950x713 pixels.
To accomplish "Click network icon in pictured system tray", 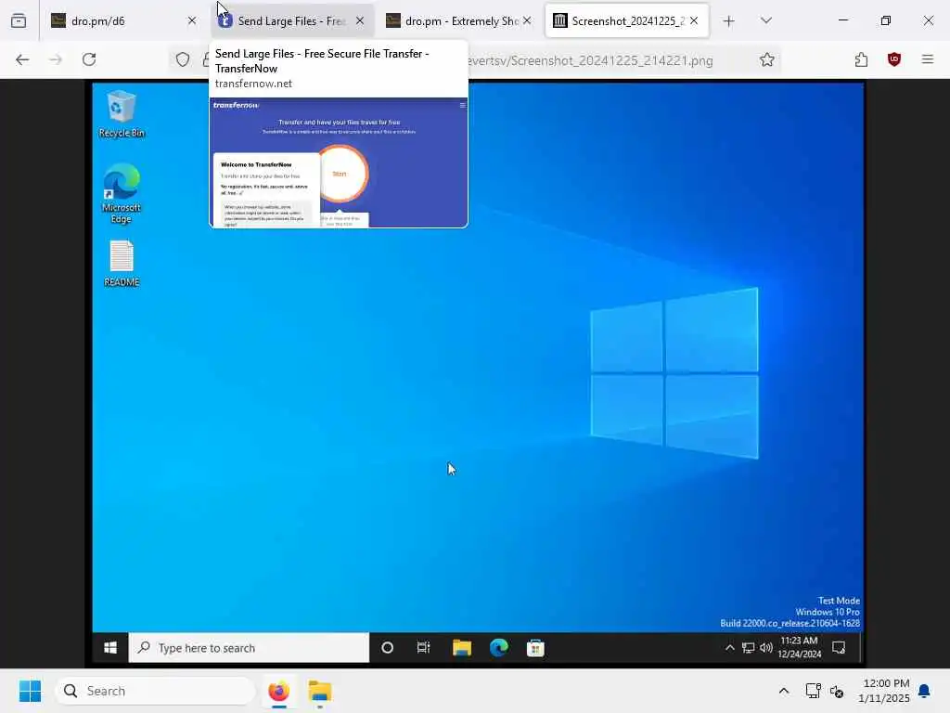I will [749, 648].
